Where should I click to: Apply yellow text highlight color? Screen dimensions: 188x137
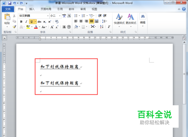pos(28,27)
